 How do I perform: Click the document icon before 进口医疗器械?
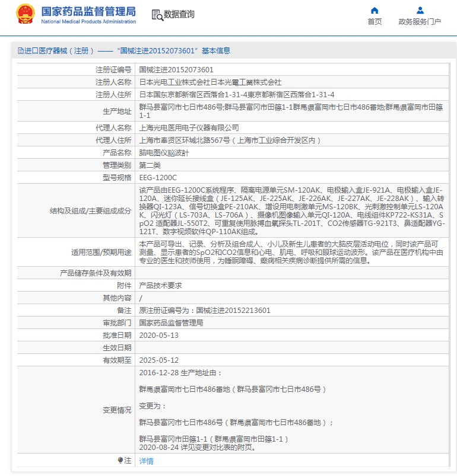pos(20,51)
